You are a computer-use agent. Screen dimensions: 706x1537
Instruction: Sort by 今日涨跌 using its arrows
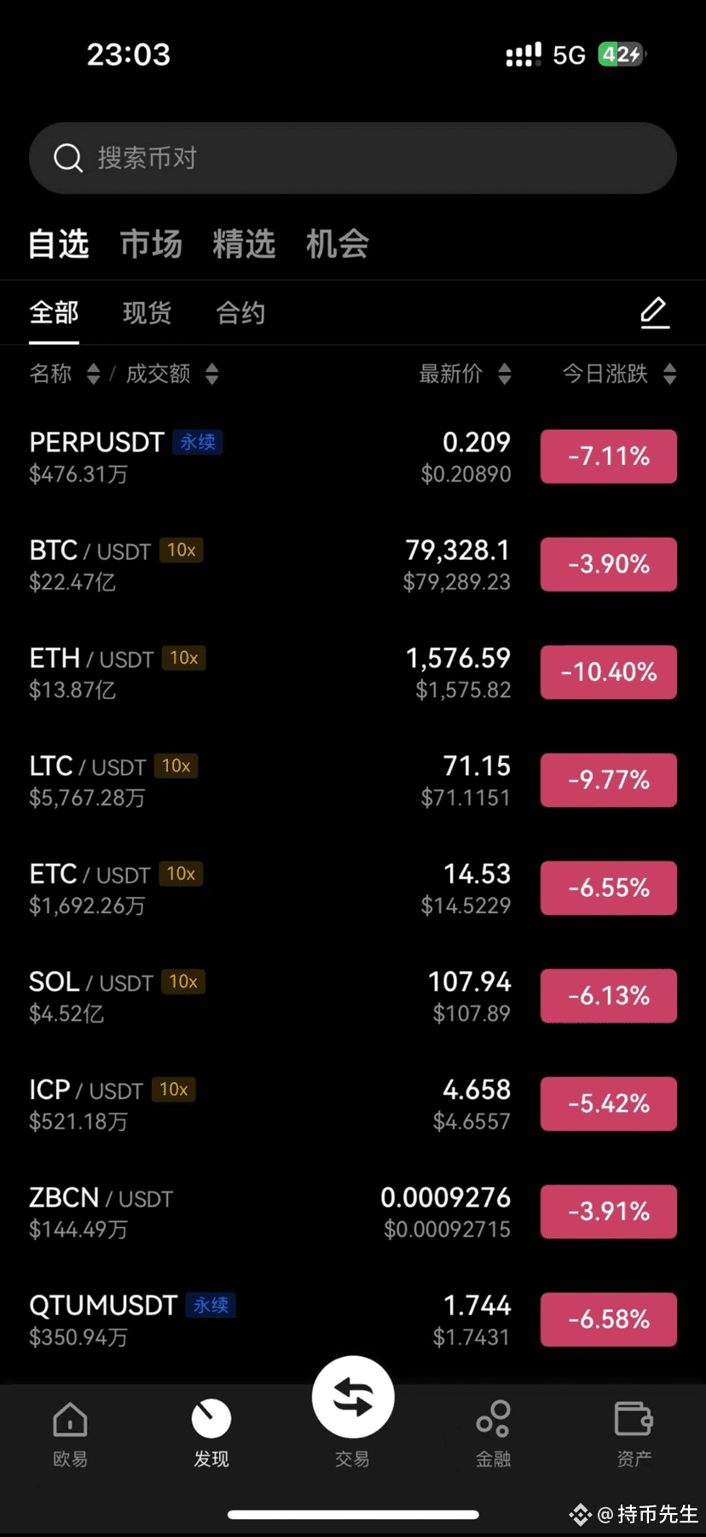(x=670, y=374)
